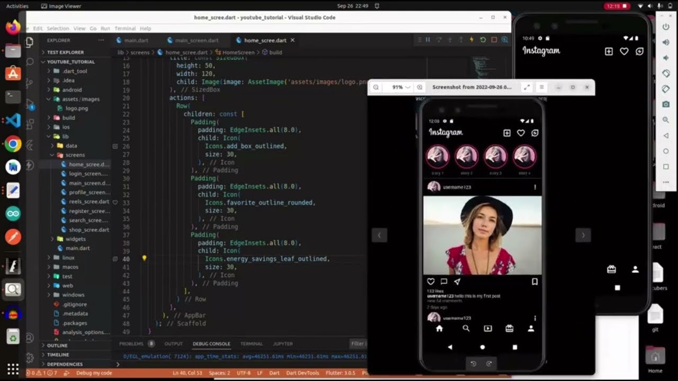Image resolution: width=678 pixels, height=381 pixels.
Task: Click Ln 40, Col 53 in status bar
Action: [188, 373]
